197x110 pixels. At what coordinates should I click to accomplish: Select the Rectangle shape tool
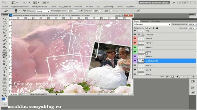click(x=4, y=79)
